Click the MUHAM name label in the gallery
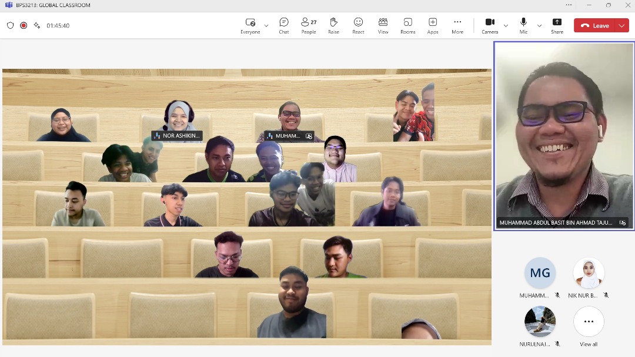Viewport: 635px width, 357px height. (x=288, y=136)
